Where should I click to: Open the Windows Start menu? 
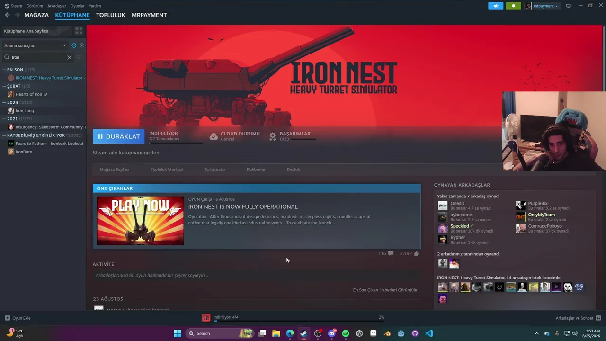[178, 333]
